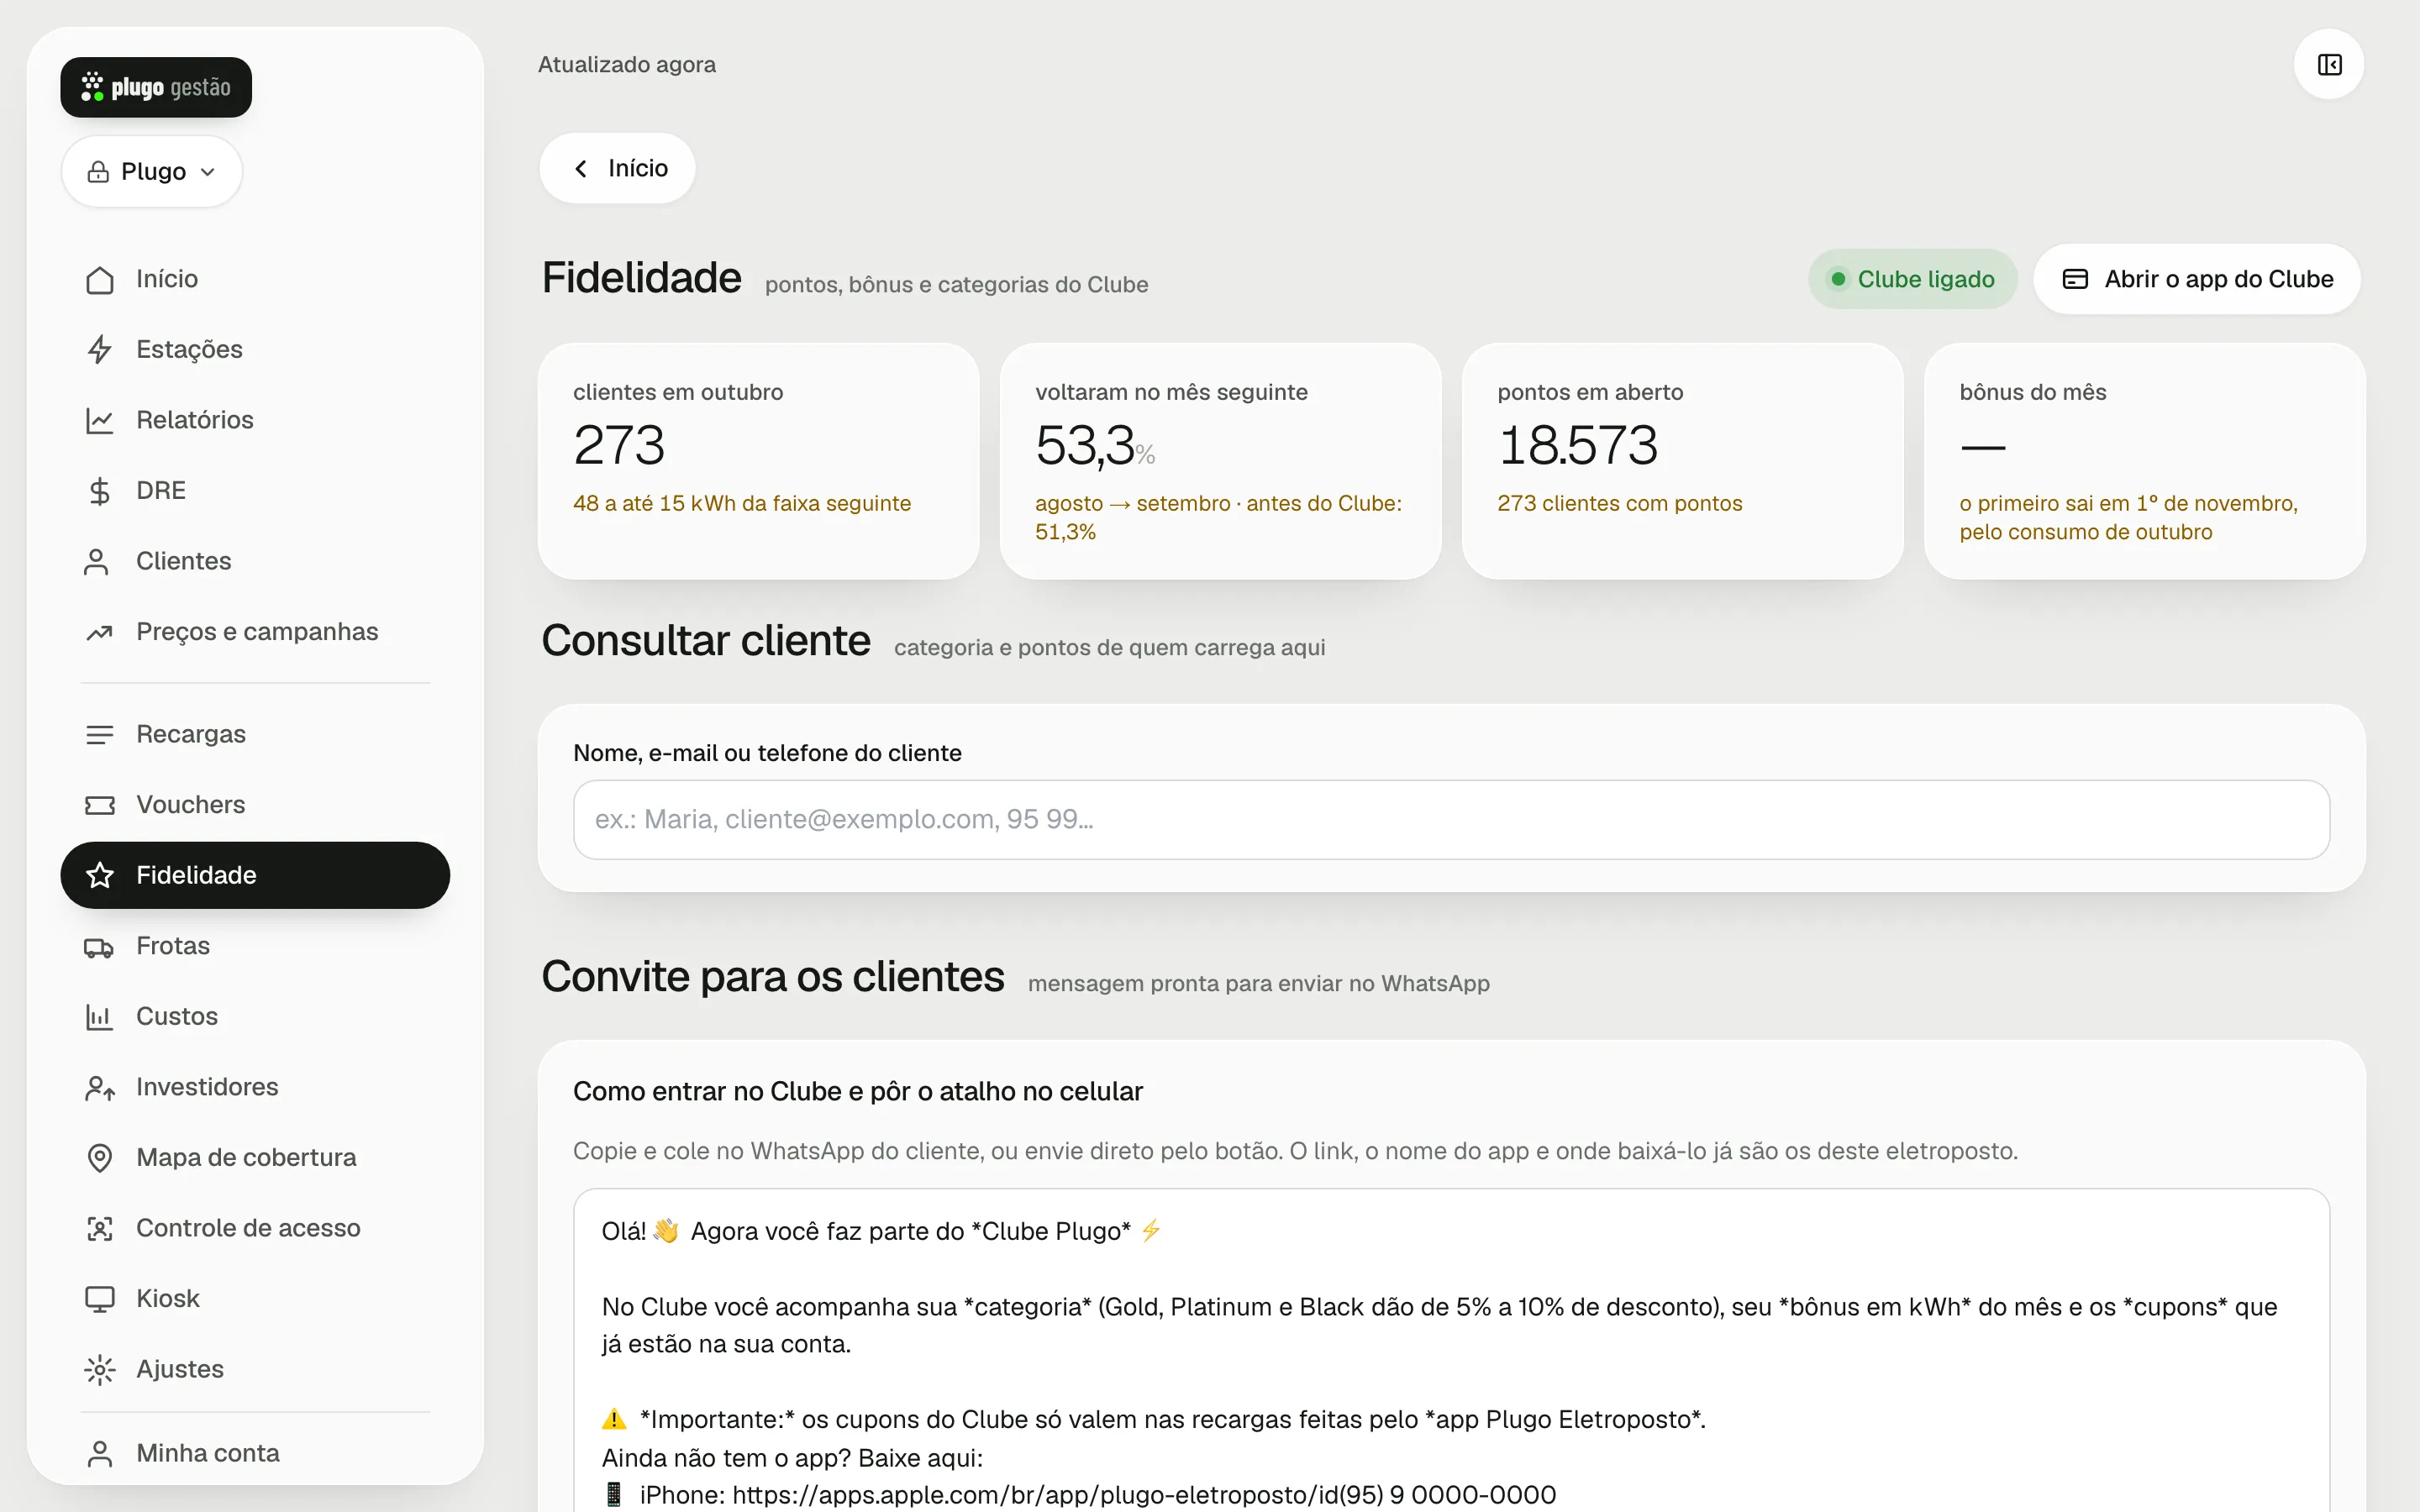
Task: Click the DRE dollar sign icon
Action: (99, 491)
